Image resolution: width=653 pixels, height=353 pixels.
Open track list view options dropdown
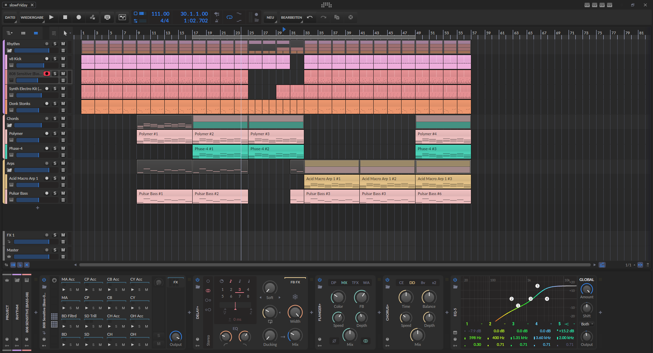coord(10,33)
